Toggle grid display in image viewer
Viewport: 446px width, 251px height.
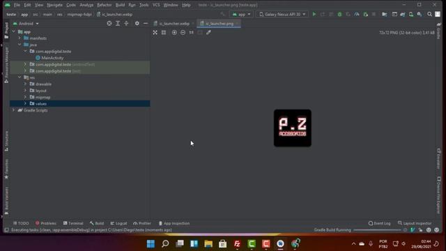(x=164, y=33)
